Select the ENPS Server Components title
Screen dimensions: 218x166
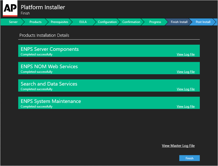(x=50, y=49)
